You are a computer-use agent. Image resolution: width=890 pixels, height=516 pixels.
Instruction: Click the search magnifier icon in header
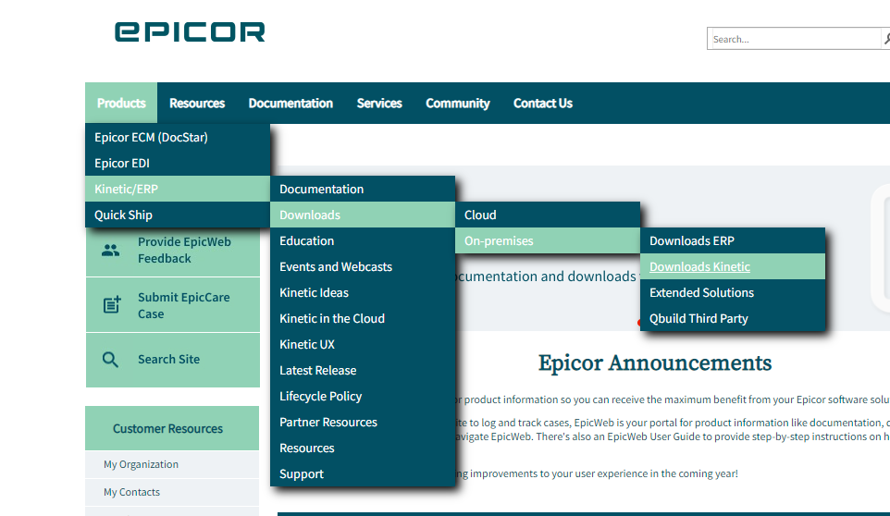click(886, 39)
